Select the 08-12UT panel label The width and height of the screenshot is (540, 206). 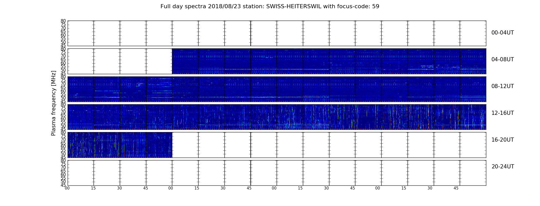point(502,86)
